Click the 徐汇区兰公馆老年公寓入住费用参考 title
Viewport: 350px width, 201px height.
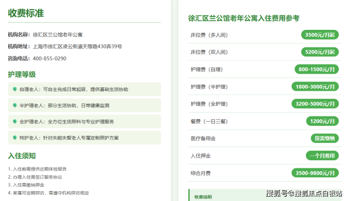tap(244, 18)
